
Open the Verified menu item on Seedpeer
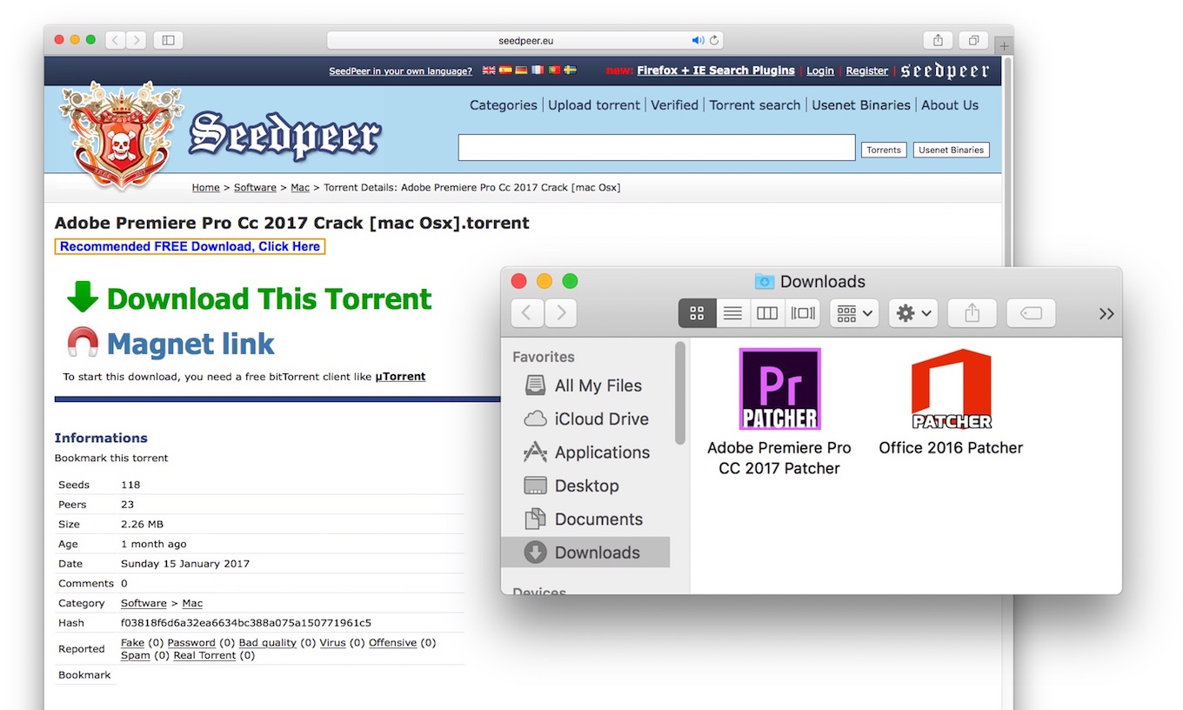[x=674, y=105]
